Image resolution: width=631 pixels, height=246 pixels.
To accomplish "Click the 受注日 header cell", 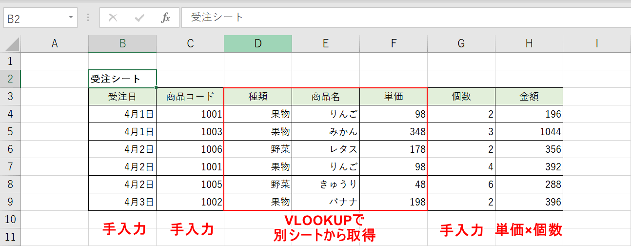I will point(122,97).
